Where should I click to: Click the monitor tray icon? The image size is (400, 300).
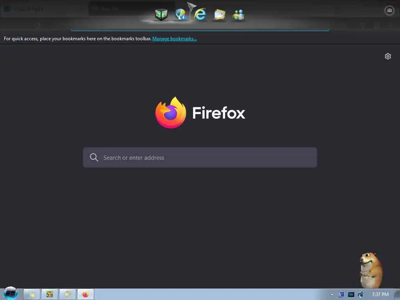coord(351,295)
